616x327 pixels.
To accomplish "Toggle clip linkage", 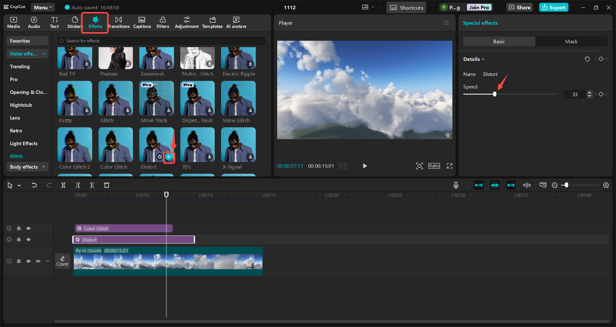I will (511, 185).
